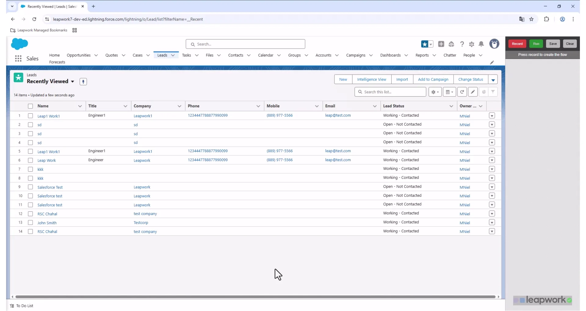
Task: Check the select-all header checkbox
Action: pos(30,106)
